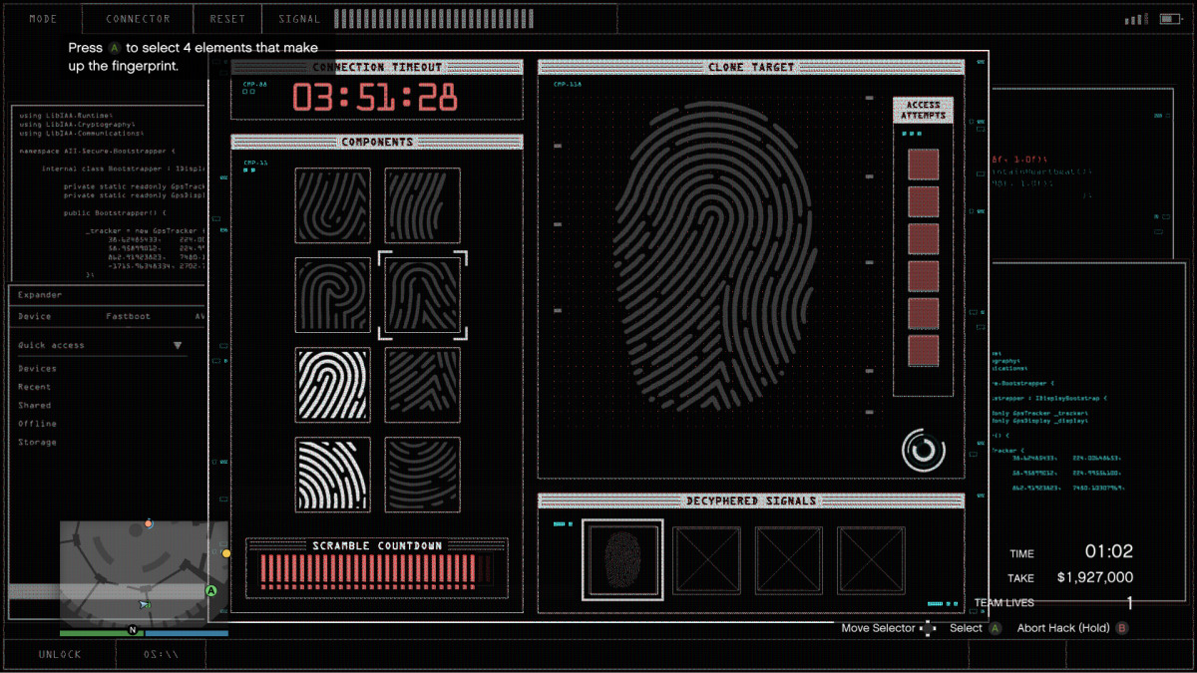Viewport: 1197px width, 673px height.
Task: Select the top-right fingerprint component tile
Action: pyautogui.click(x=423, y=205)
